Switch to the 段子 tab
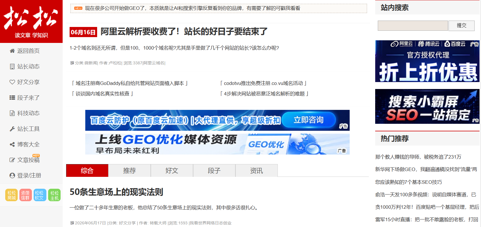 tap(214, 170)
